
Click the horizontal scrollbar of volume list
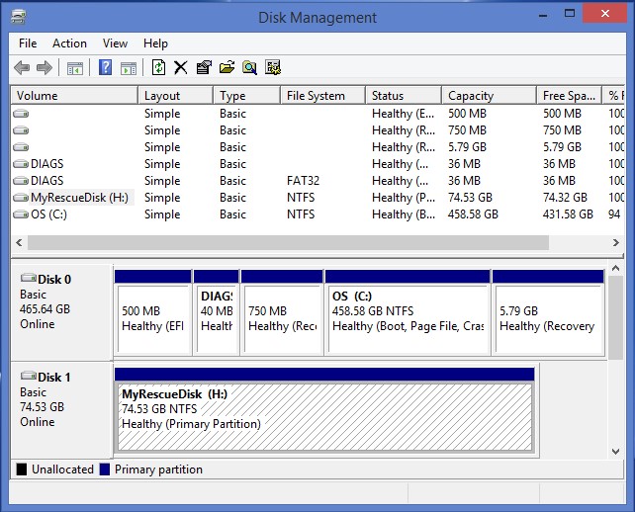(287, 242)
